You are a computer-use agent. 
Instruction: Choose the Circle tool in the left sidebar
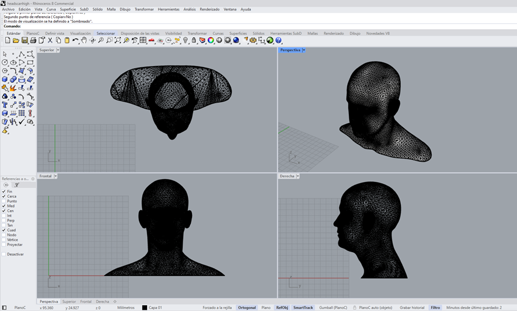(5, 62)
